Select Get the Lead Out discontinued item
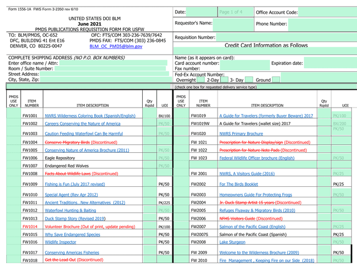357x276 pixels. [x=74, y=260]
